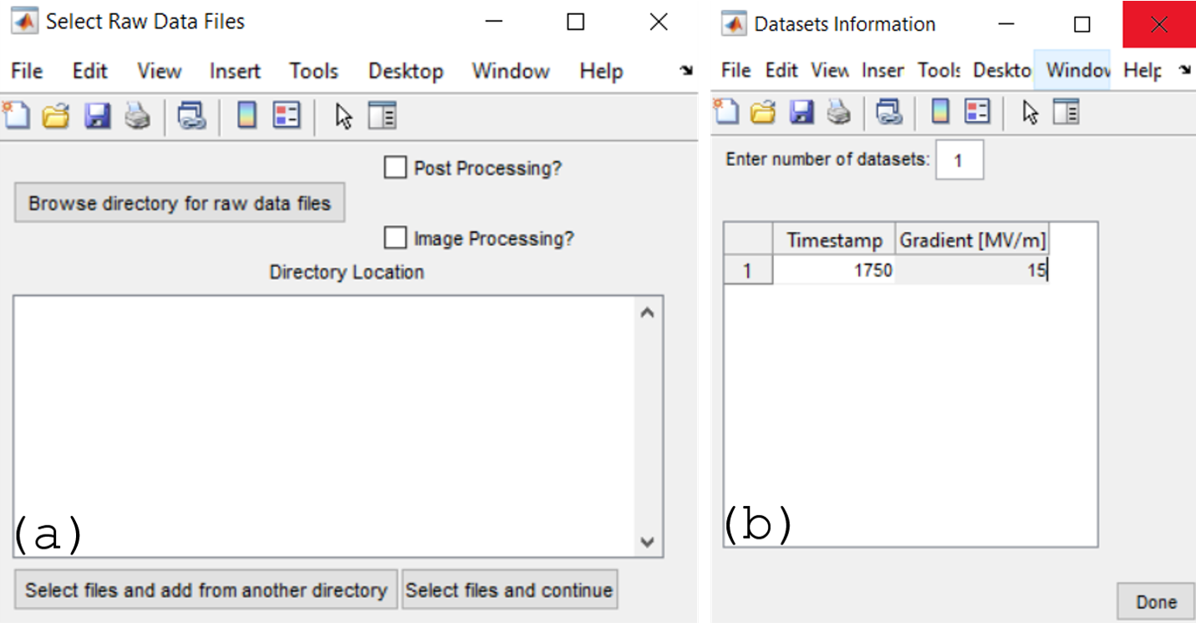Click Link Plot icon in Select Raw Data Files toolbar

coord(191,116)
